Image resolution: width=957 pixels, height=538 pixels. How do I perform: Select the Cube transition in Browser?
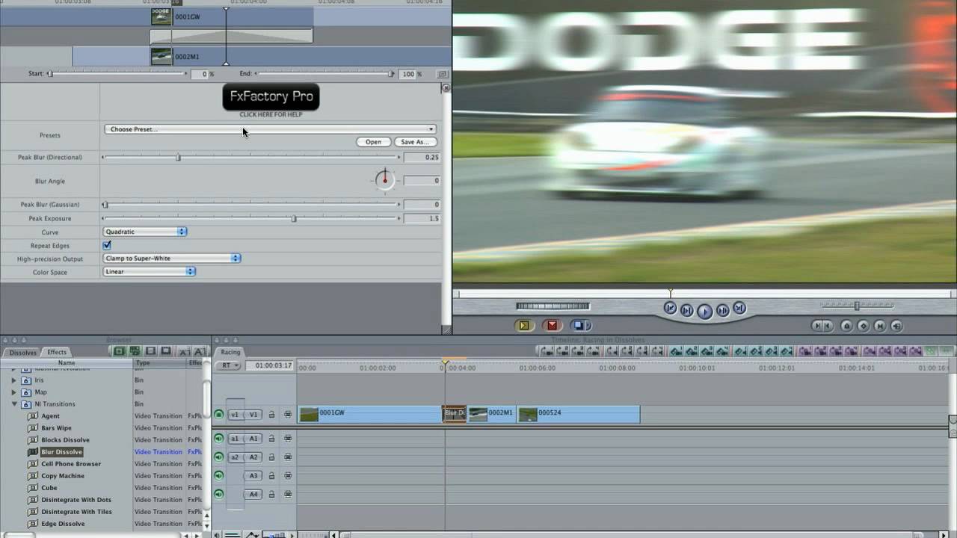coord(49,488)
